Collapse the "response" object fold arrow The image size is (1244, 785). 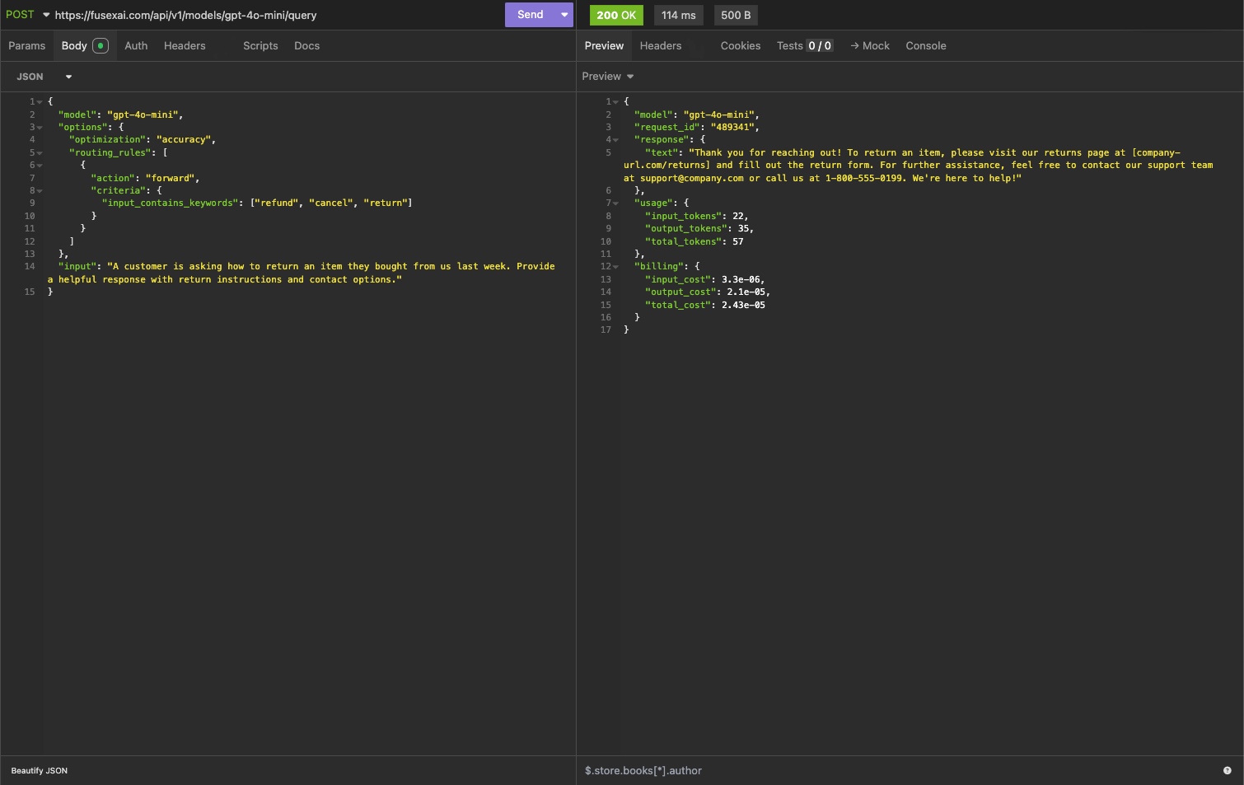(615, 140)
